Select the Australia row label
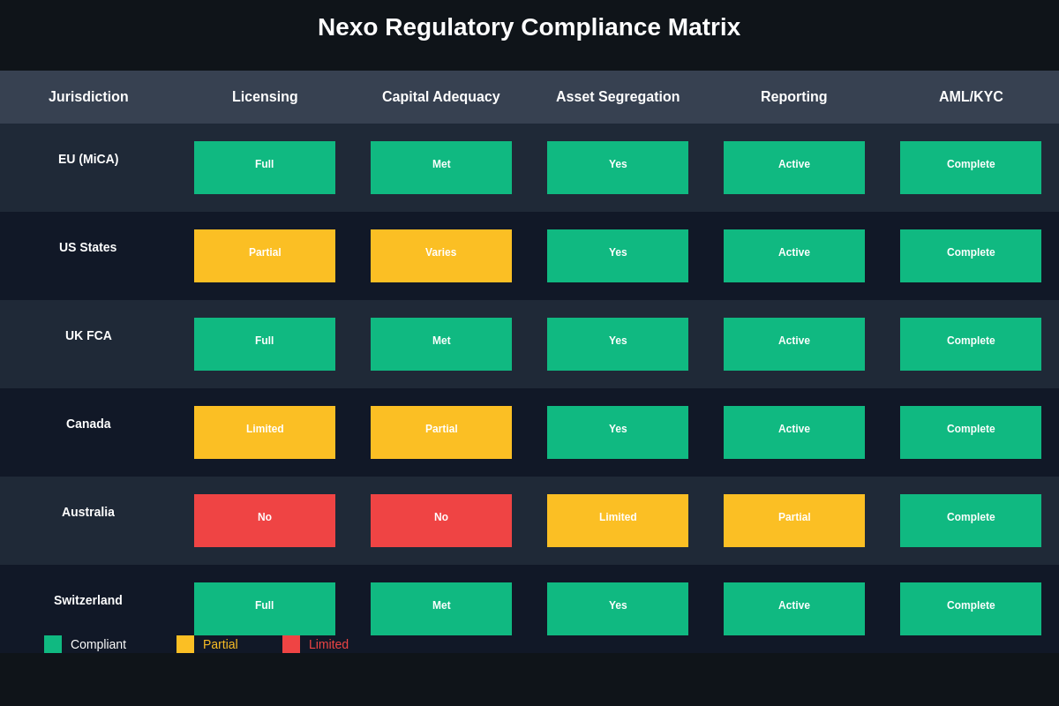The image size is (1059, 706). click(88, 512)
